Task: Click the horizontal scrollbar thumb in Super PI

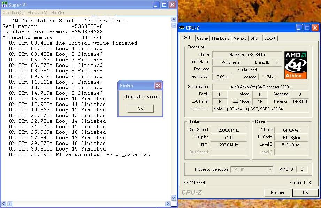Action: pyautogui.click(x=10, y=204)
